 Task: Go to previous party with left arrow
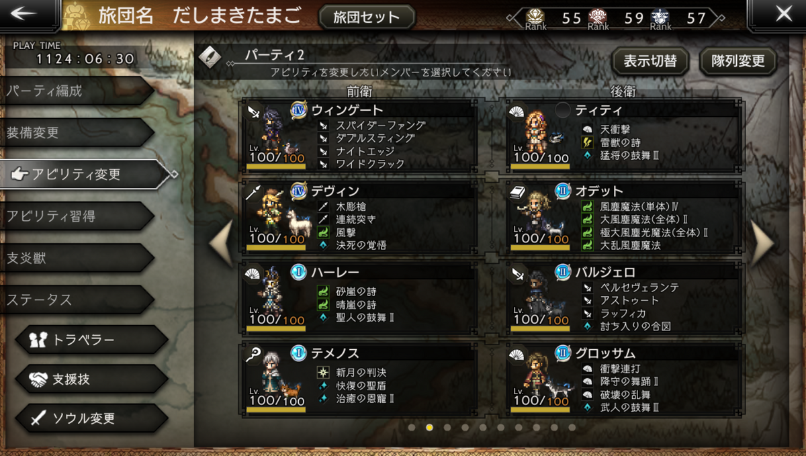(222, 244)
